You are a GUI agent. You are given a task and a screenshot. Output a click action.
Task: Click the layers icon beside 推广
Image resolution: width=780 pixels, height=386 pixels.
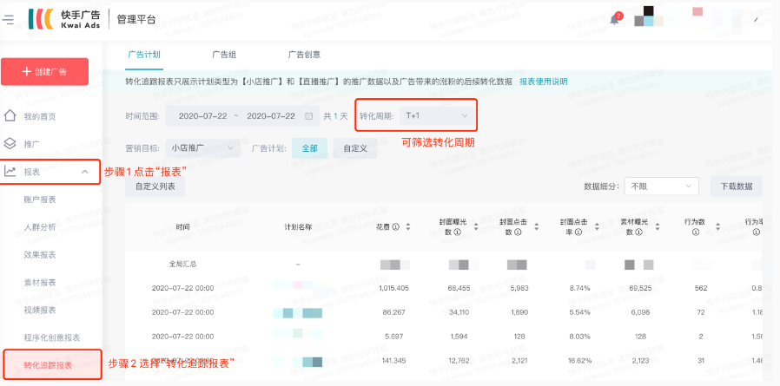[x=10, y=144]
